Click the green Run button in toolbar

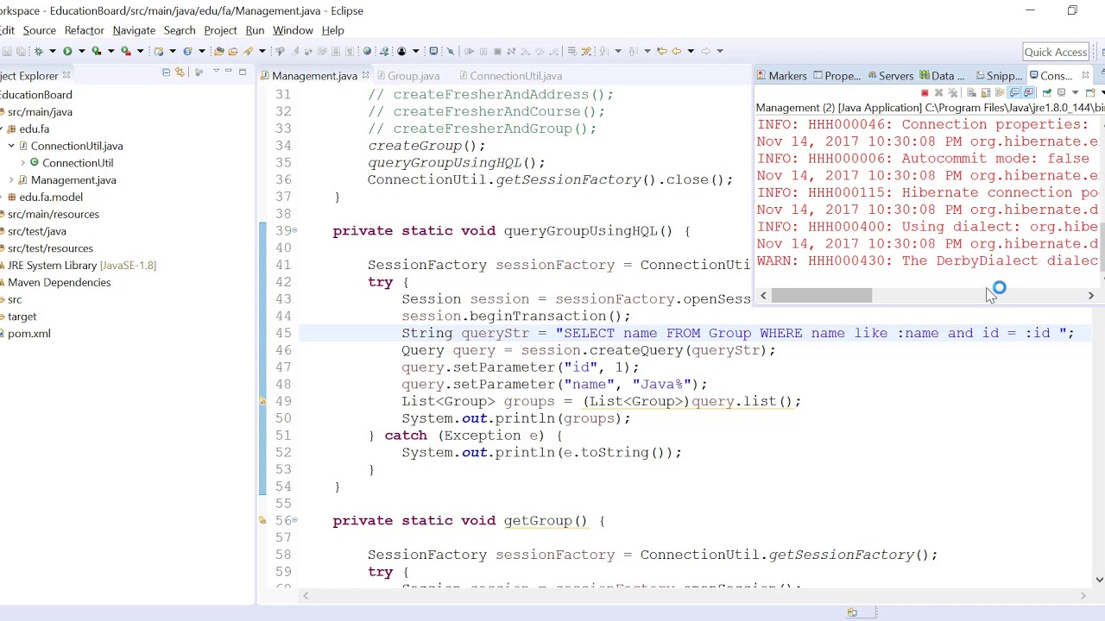[67, 51]
